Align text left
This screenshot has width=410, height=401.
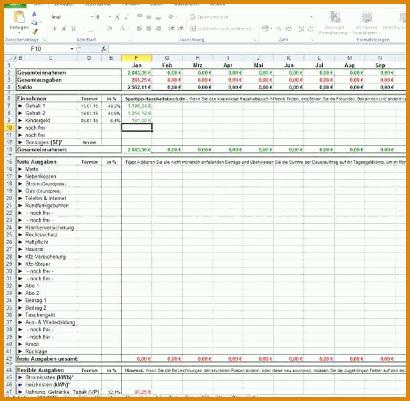[x=139, y=28]
